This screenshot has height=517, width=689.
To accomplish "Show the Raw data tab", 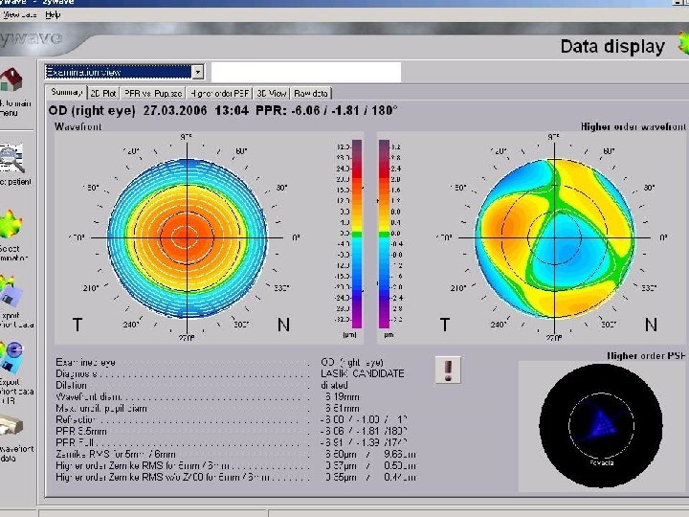I will coord(312,93).
